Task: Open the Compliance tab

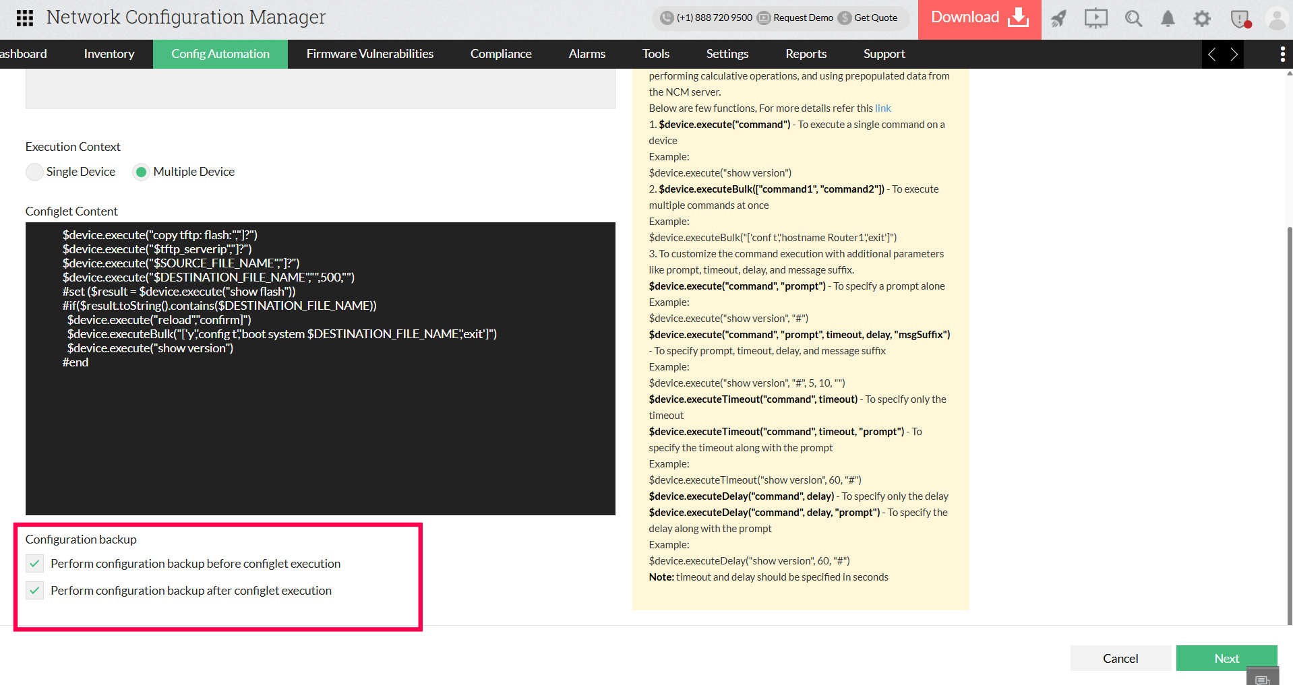Action: pyautogui.click(x=501, y=54)
